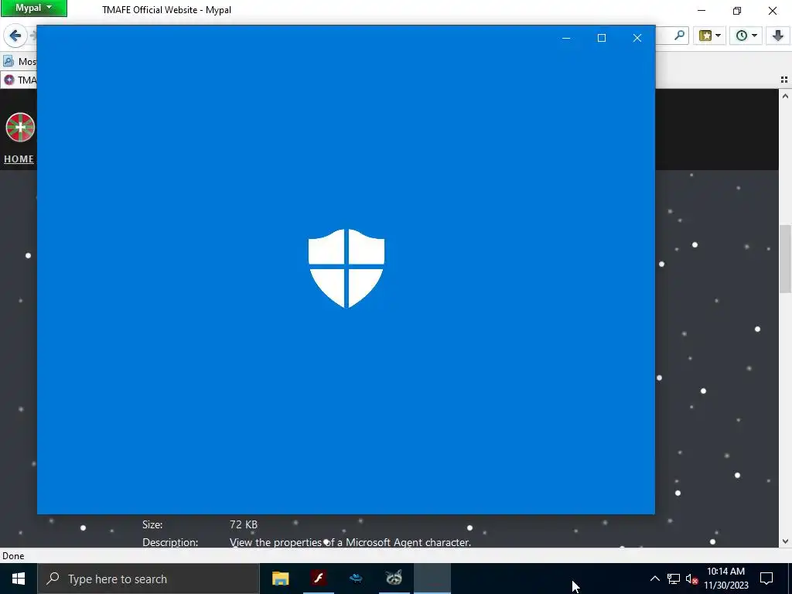Click the tab groups grid icon
Viewport: 792px width, 594px height.
[784, 80]
